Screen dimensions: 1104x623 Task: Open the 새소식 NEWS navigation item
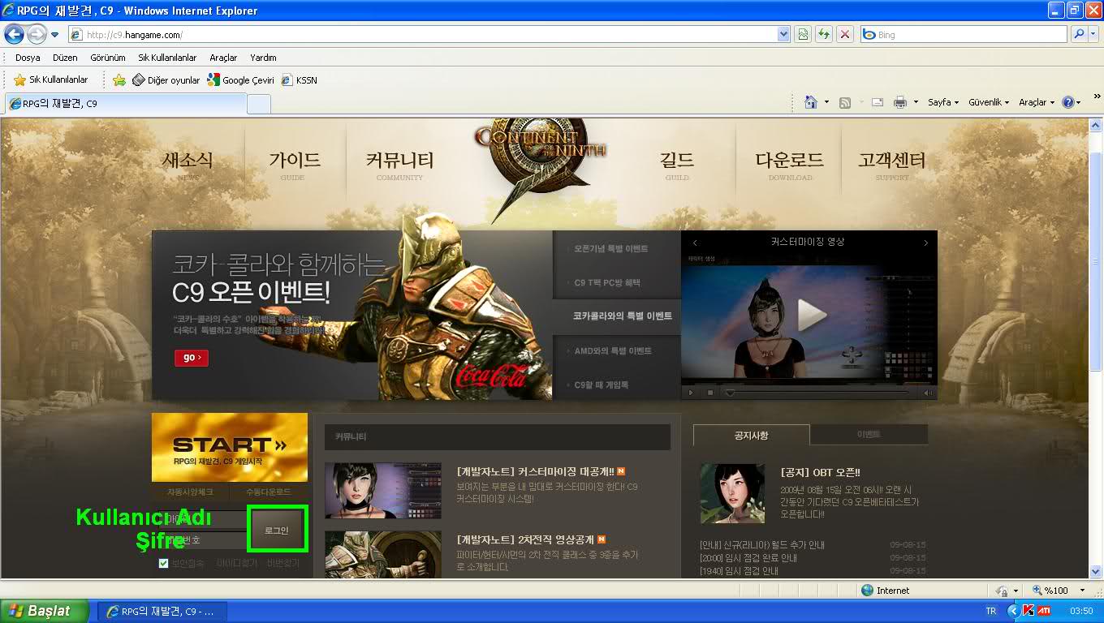(188, 164)
